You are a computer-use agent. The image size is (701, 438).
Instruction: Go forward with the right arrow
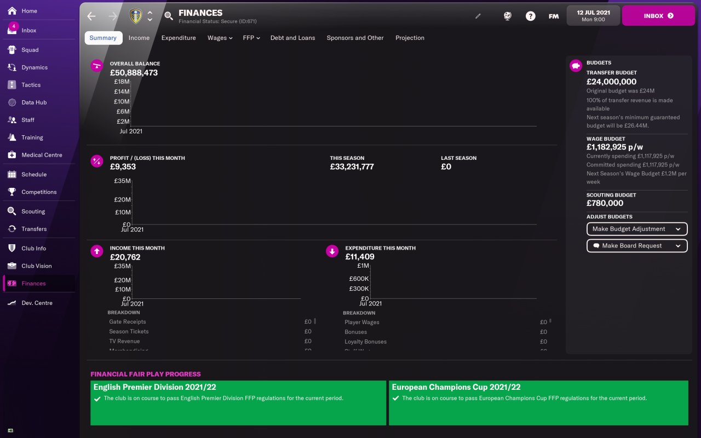[113, 16]
